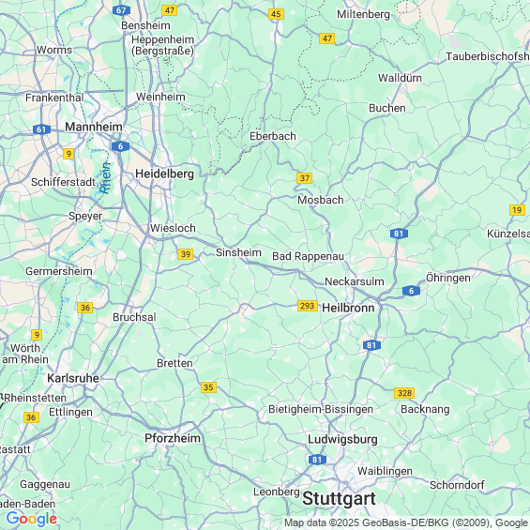Click the A61 highway shield west of Mannheim
This screenshot has height=530, width=530.
(x=41, y=129)
